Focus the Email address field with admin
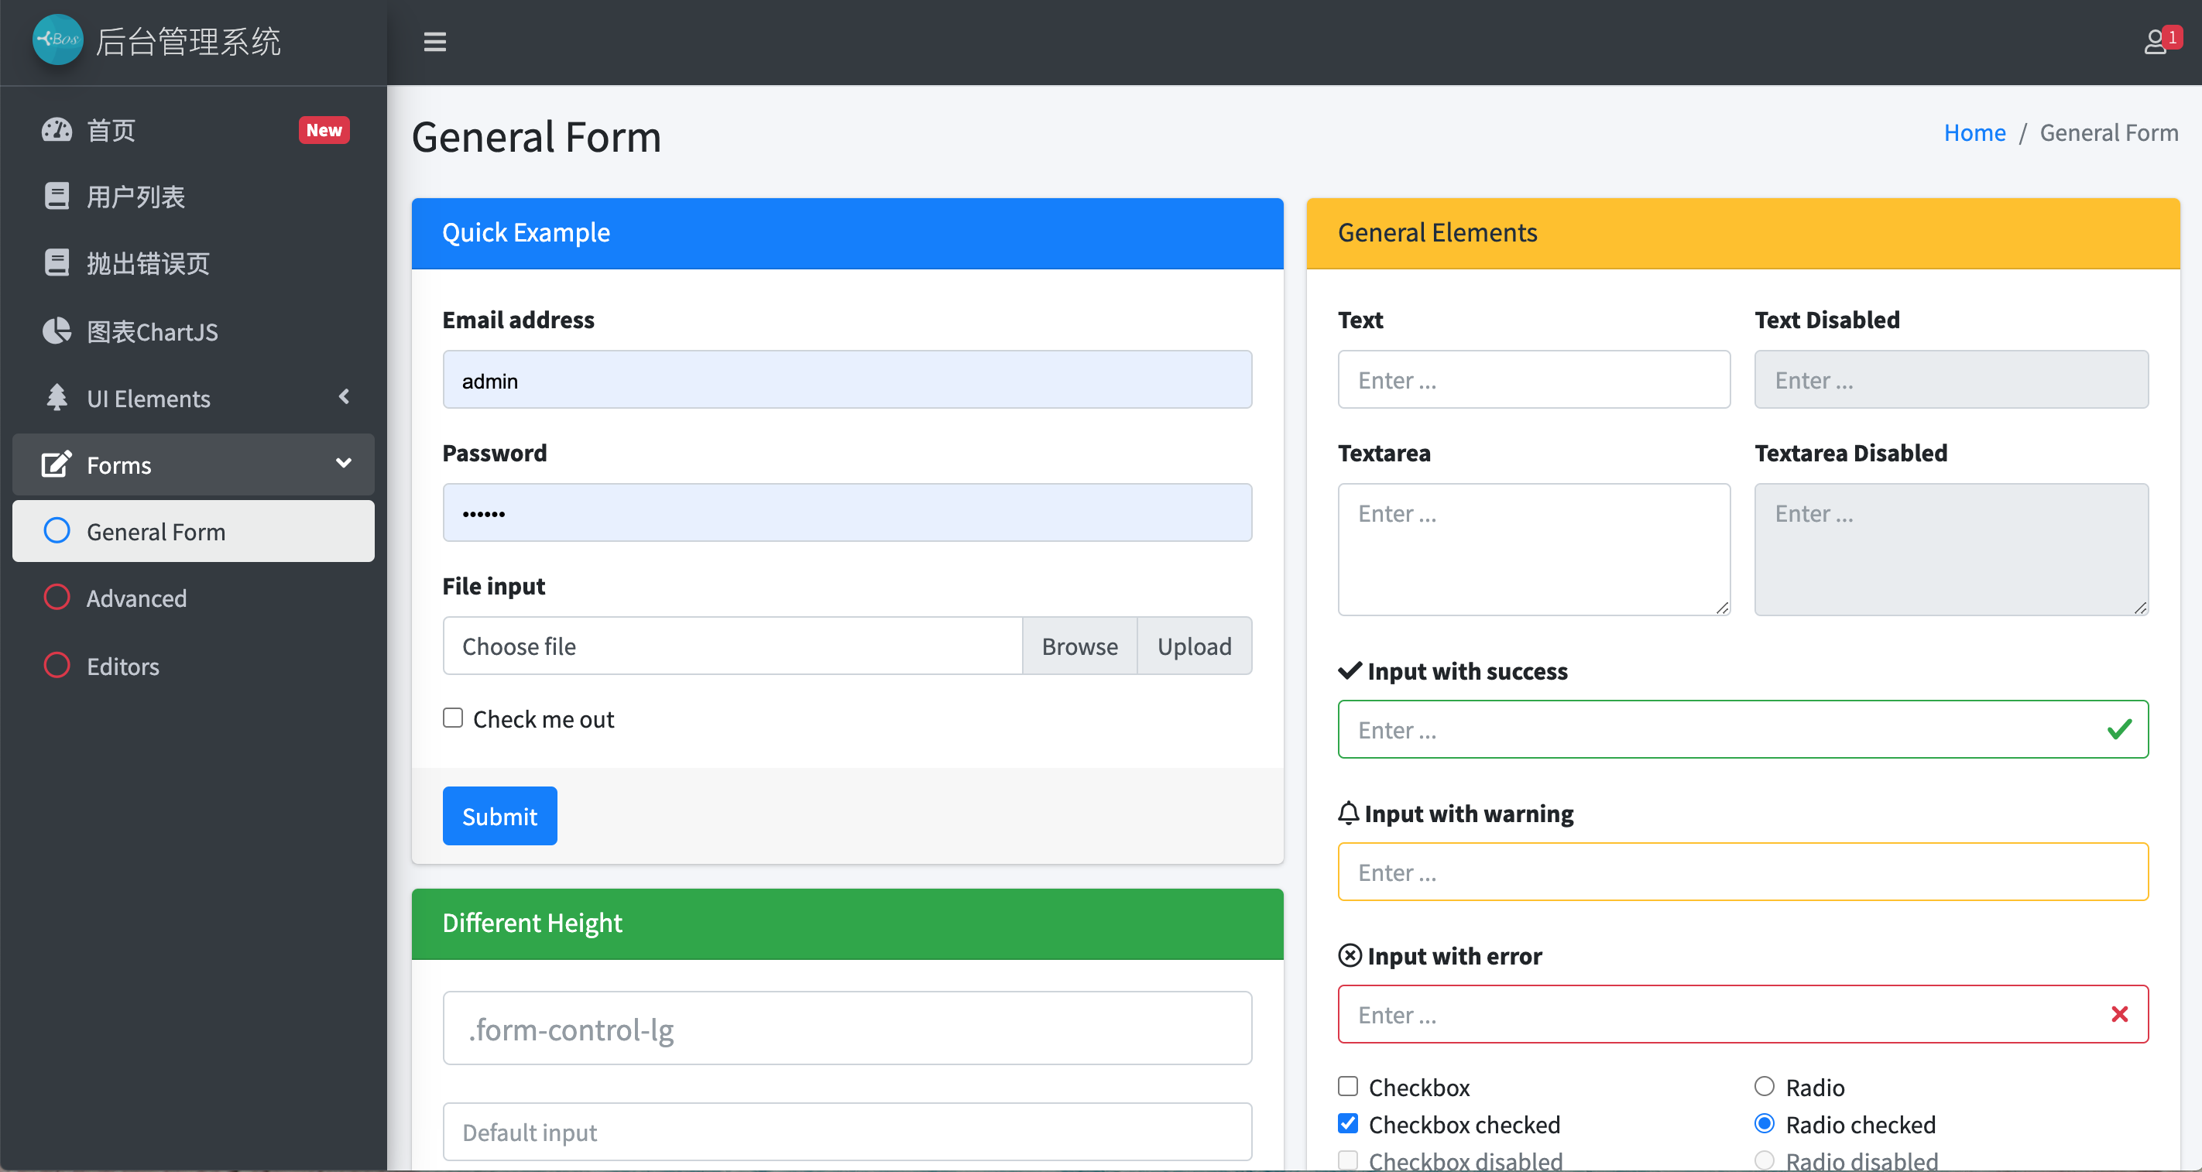The height and width of the screenshot is (1172, 2202). [847, 379]
